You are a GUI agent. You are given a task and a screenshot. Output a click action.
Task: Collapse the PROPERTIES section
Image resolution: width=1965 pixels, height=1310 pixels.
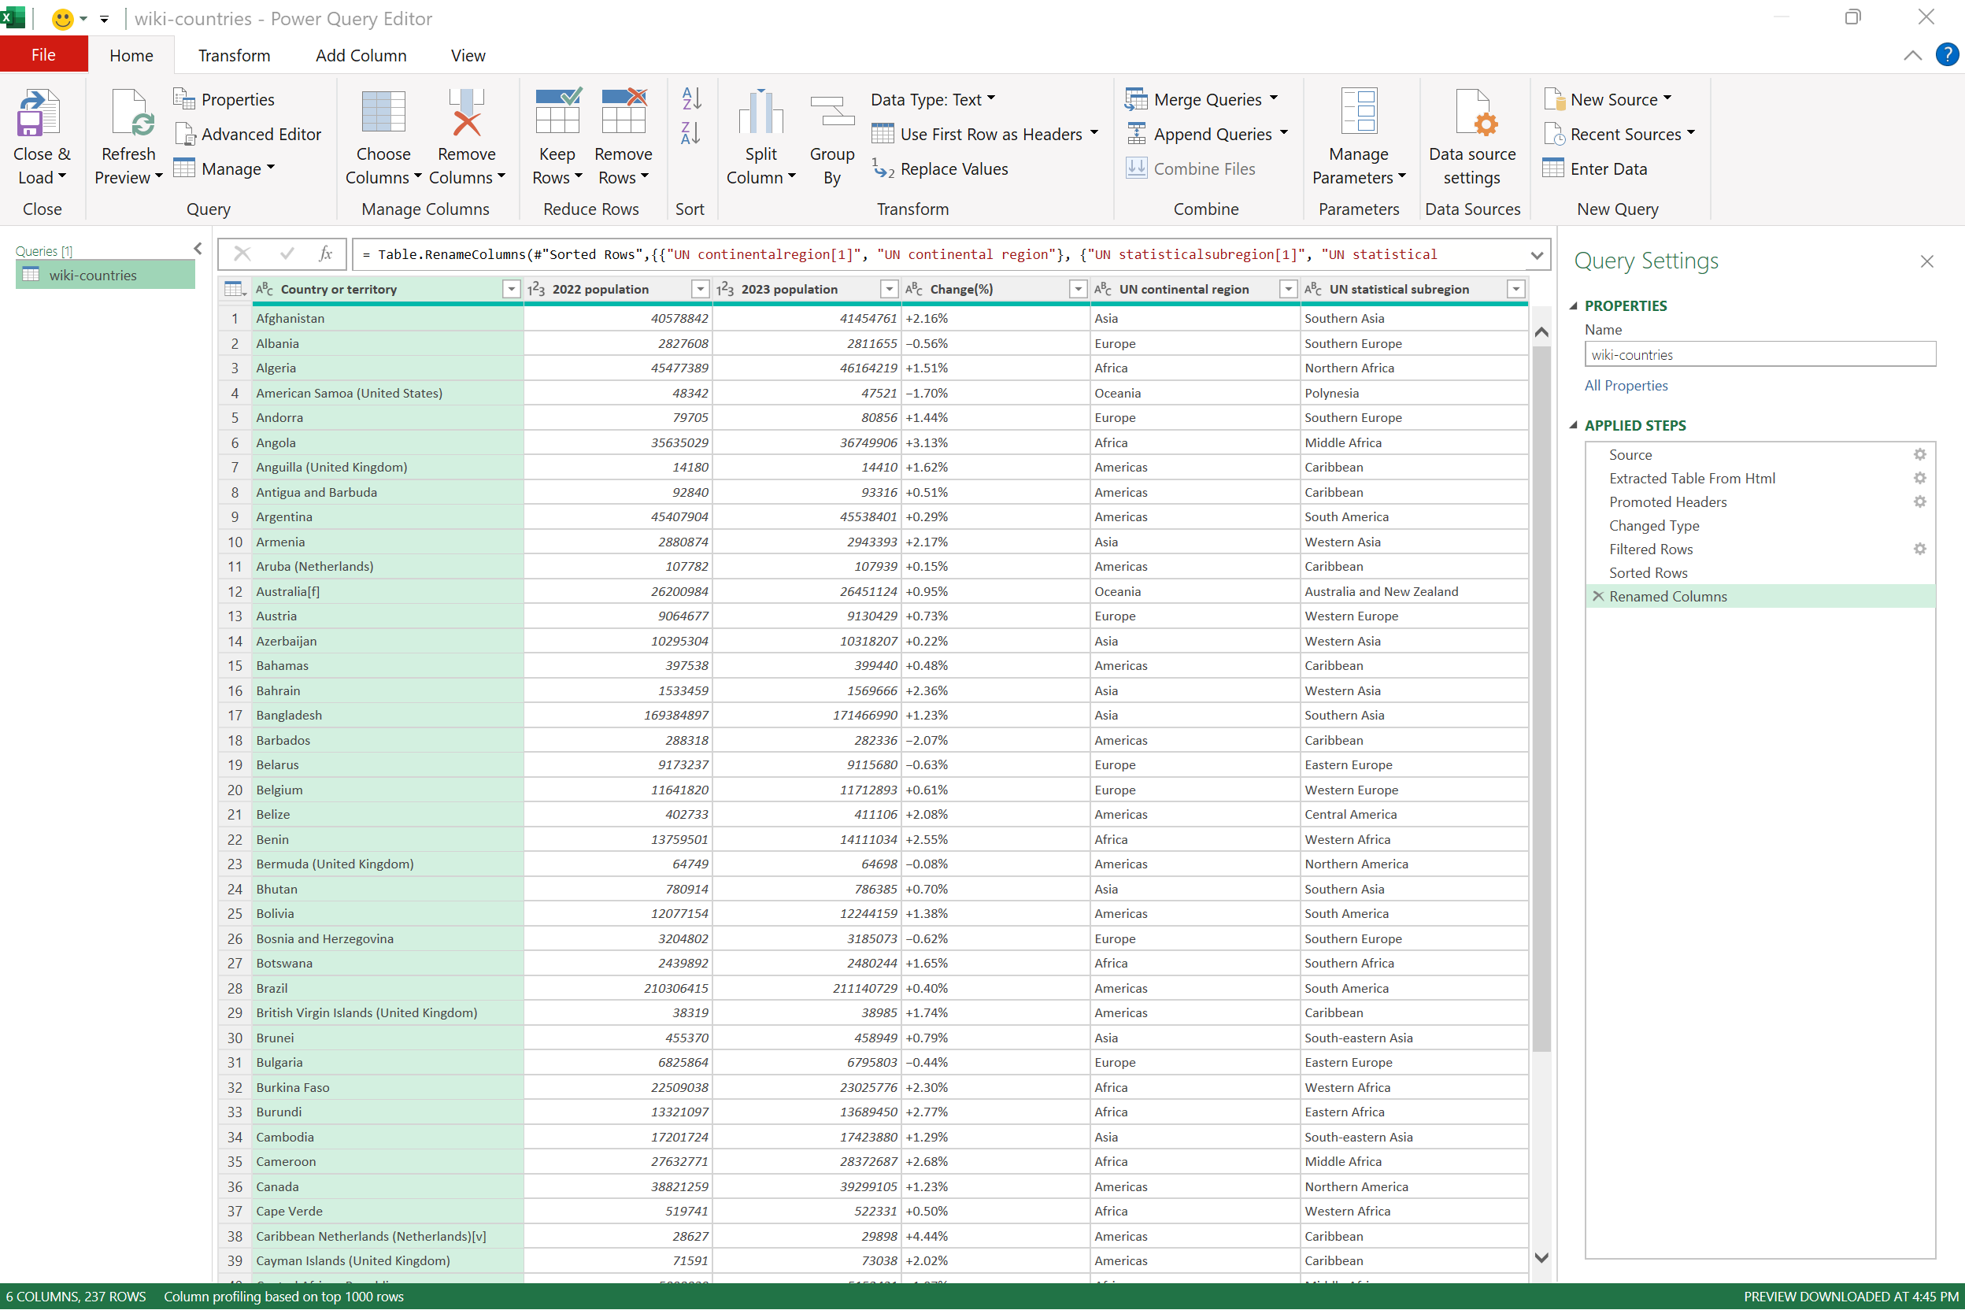click(1574, 305)
